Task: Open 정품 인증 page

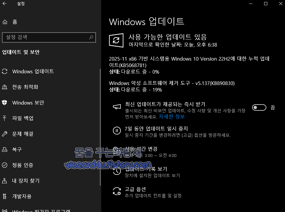Action: click(23, 165)
